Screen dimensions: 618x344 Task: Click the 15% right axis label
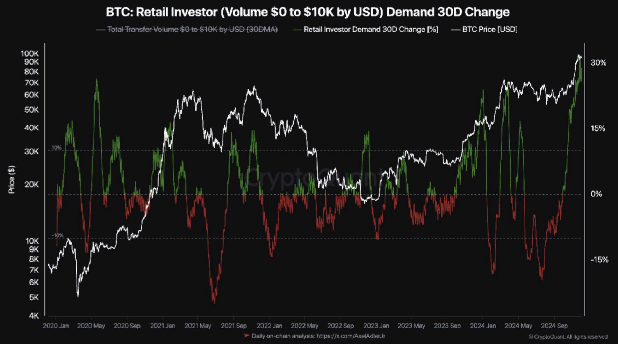(x=598, y=128)
